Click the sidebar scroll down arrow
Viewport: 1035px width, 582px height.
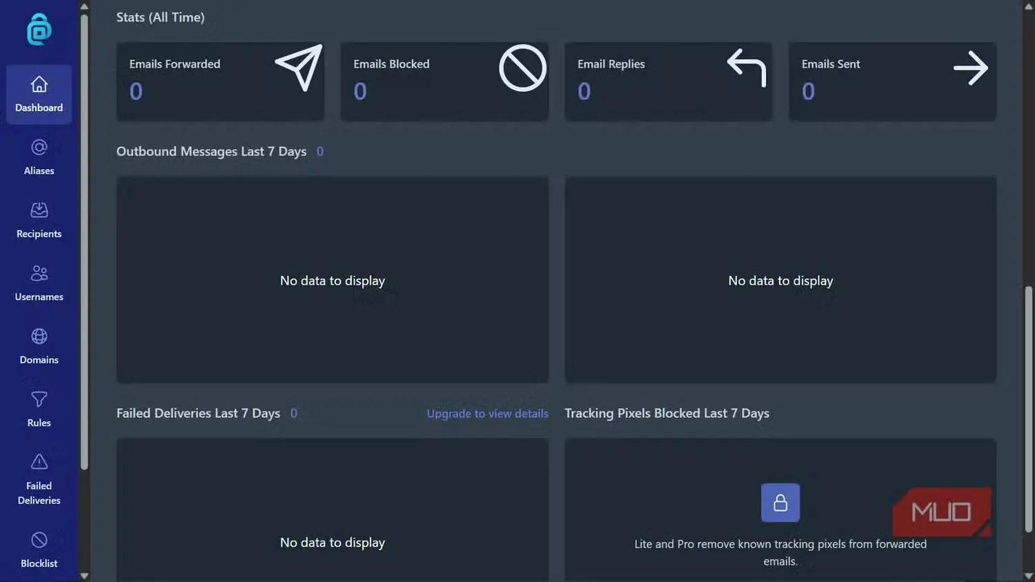pyautogui.click(x=84, y=576)
